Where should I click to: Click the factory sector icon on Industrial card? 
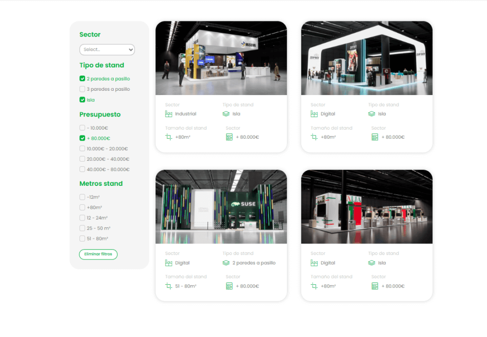pos(168,114)
